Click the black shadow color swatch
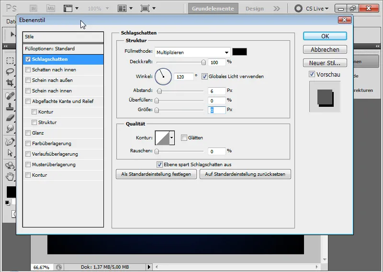Image resolution: width=383 pixels, height=272 pixels. (x=240, y=52)
